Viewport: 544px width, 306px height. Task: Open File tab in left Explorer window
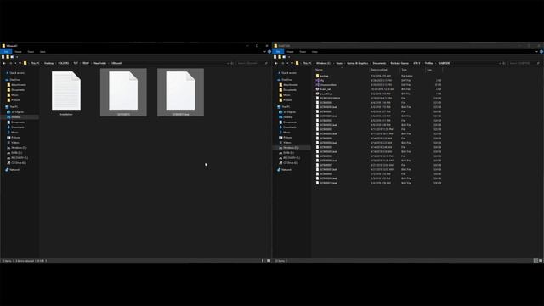6,52
